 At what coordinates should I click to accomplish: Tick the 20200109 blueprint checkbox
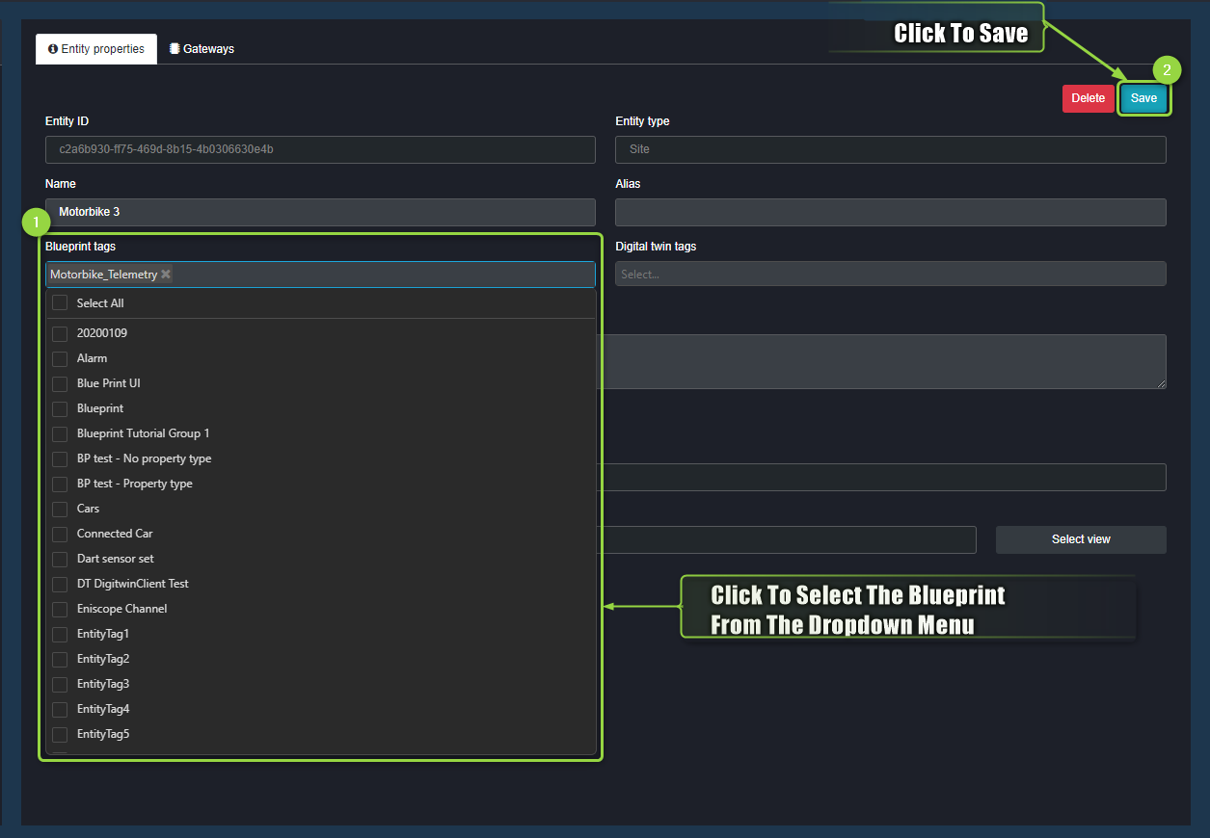(60, 333)
